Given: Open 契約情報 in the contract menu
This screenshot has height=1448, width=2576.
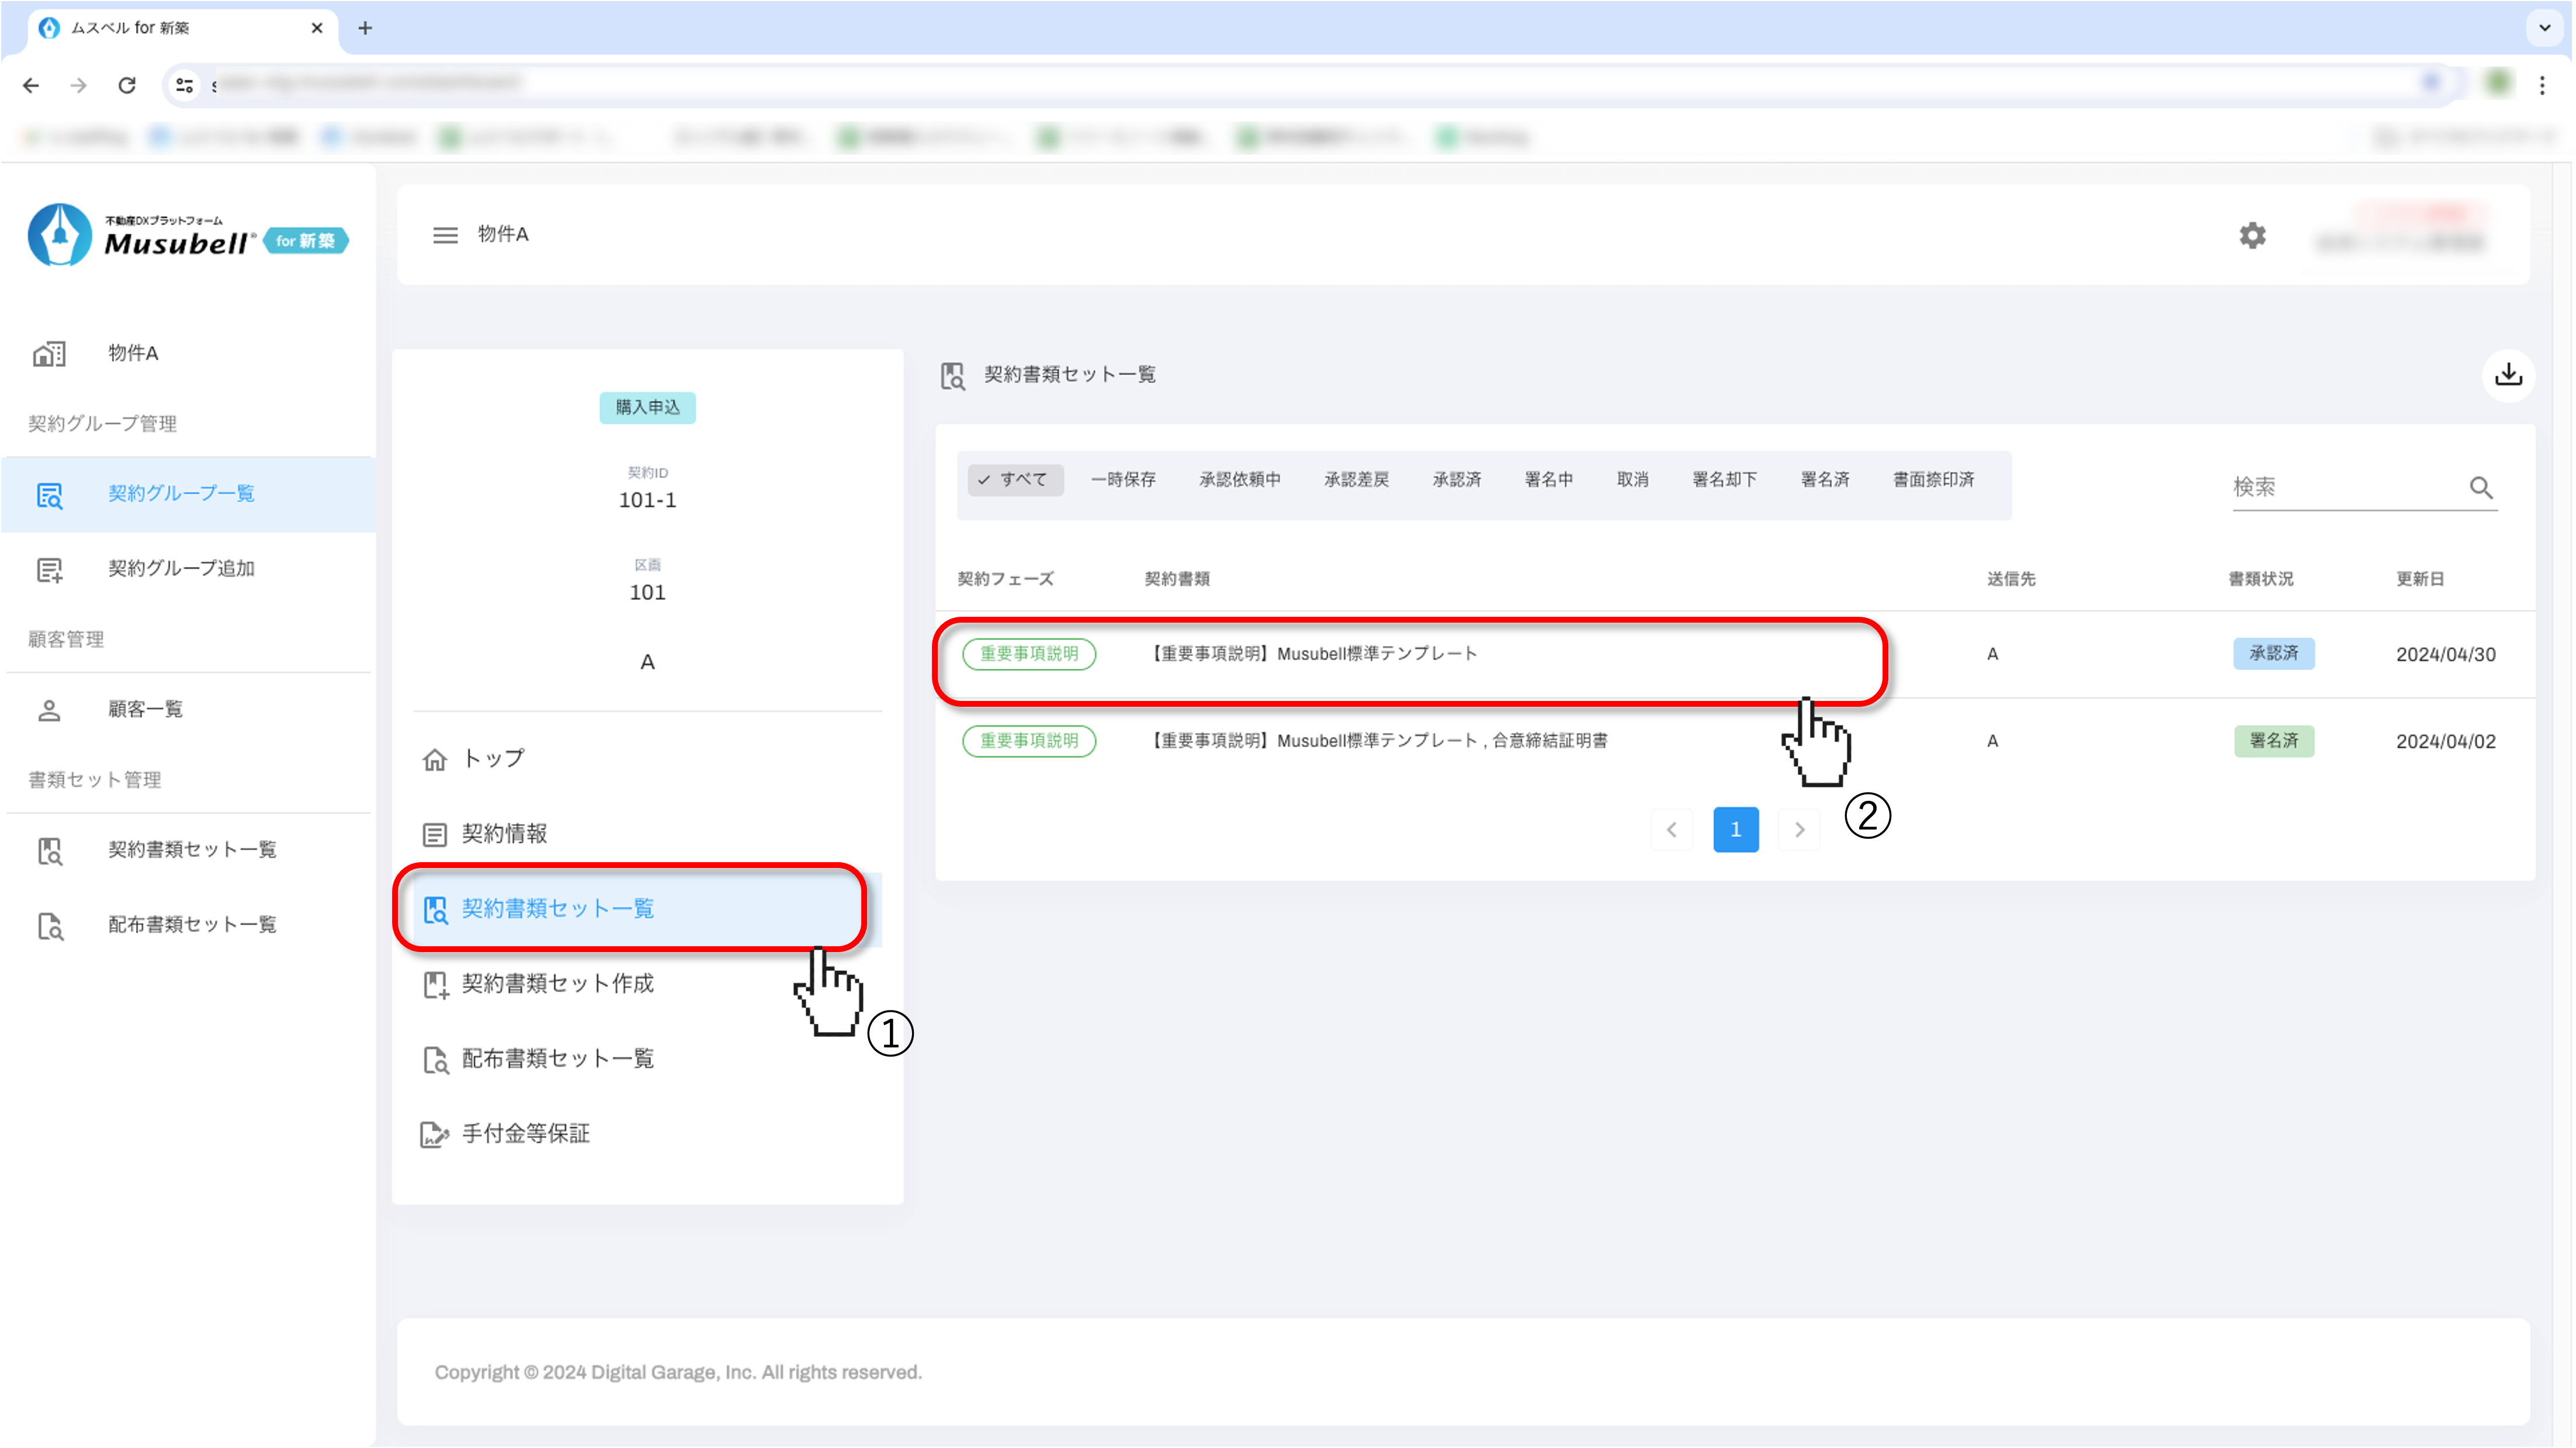Looking at the screenshot, I should pos(504,834).
